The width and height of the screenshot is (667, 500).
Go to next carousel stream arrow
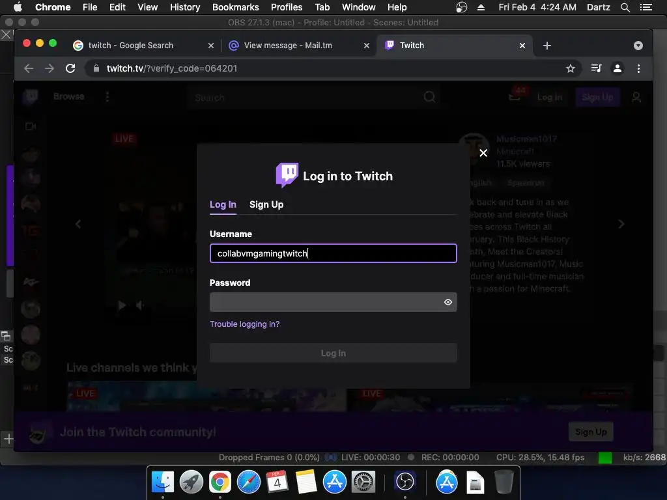pos(621,224)
